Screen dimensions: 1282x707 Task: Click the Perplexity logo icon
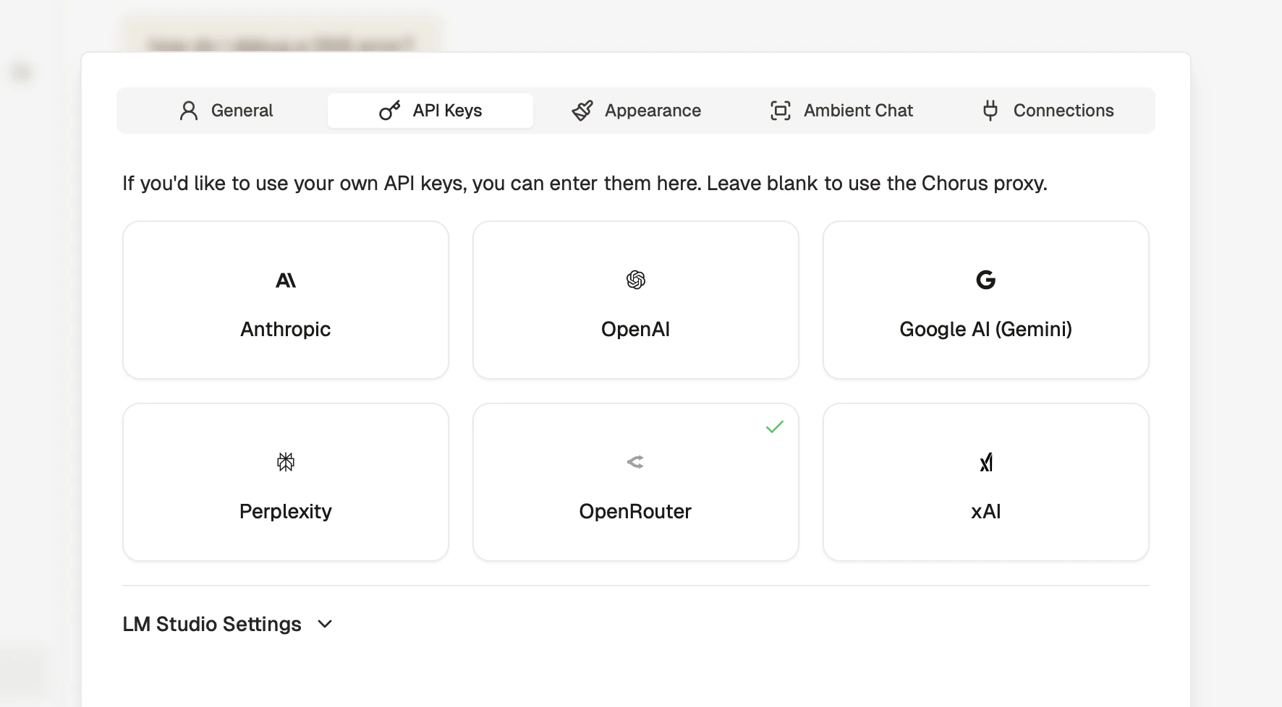tap(286, 462)
